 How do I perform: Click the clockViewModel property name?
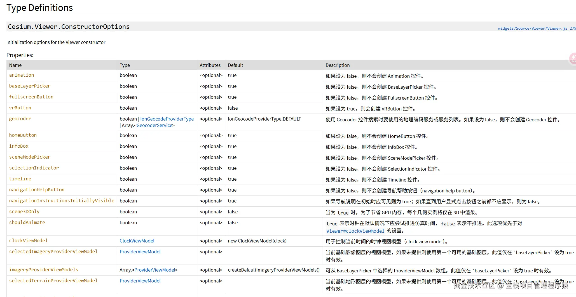(28, 241)
